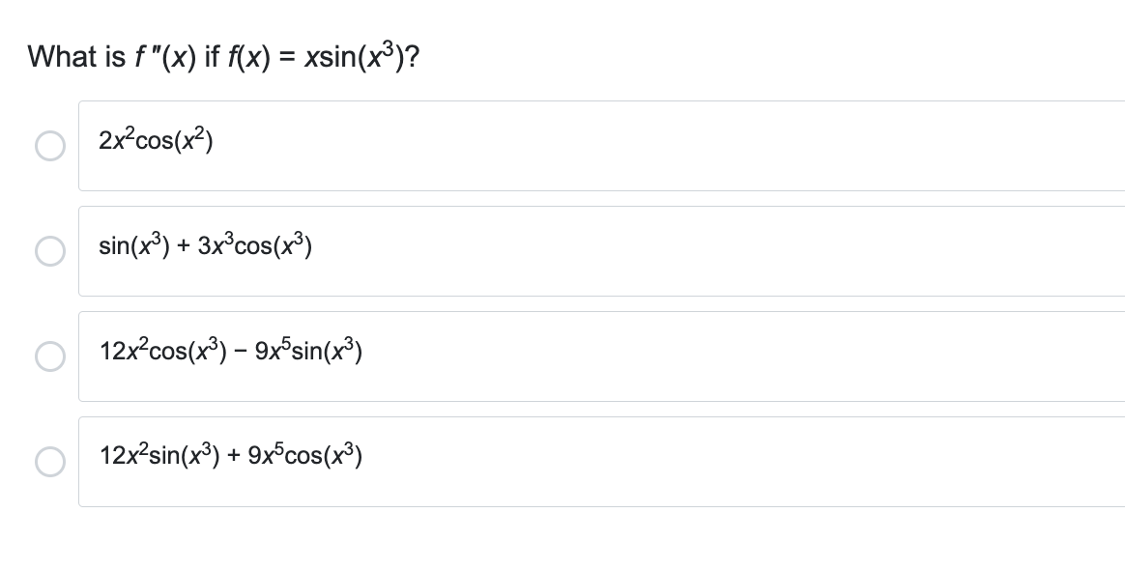Select the radio button for 12x²cos(x³) − 9x⁵sin(x³)
1125x570 pixels.
pyautogui.click(x=48, y=356)
